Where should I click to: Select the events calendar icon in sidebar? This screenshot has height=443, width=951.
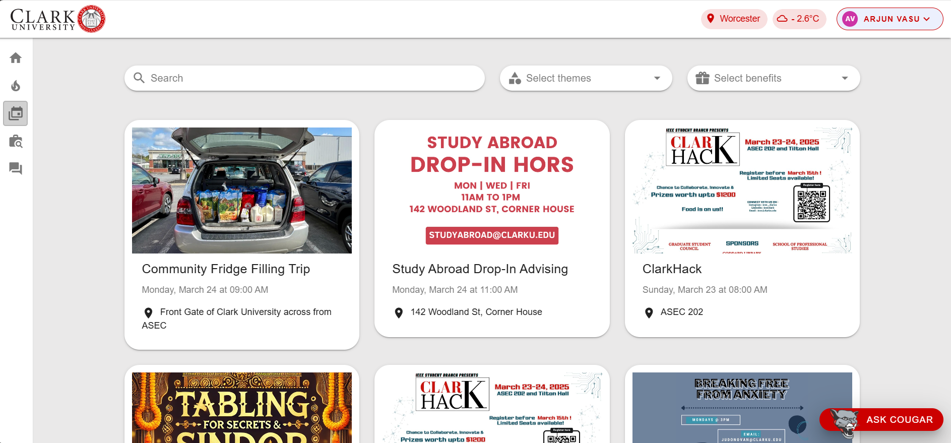16,113
